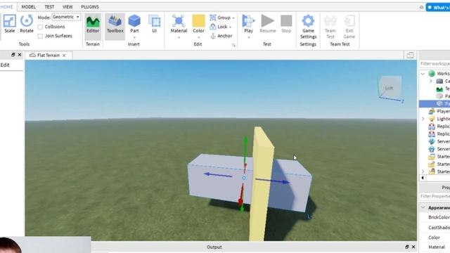
Task: Click the UI insert icon
Action: 155,23
